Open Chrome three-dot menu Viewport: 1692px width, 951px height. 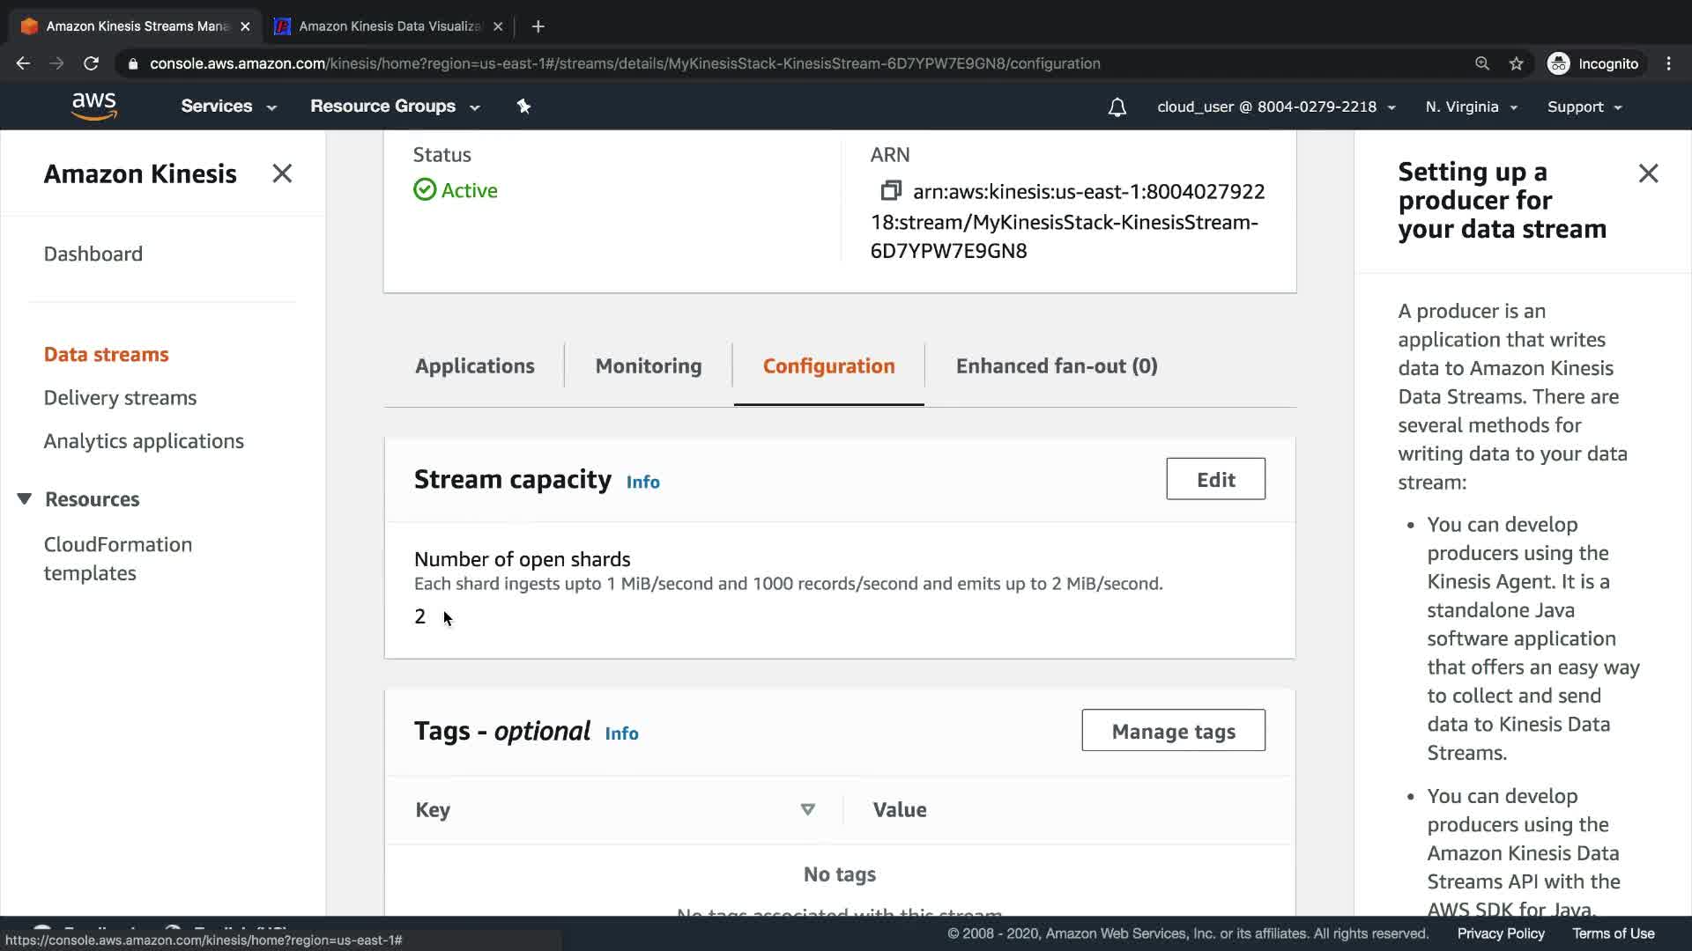coord(1668,63)
